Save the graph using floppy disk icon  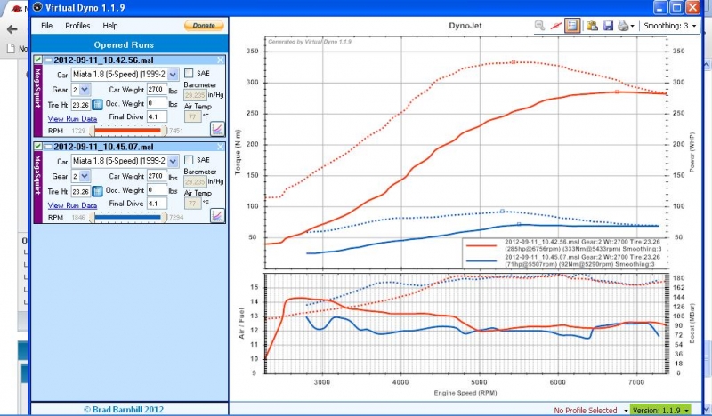[608, 26]
